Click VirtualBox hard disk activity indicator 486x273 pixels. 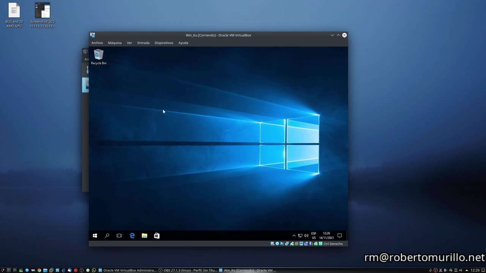click(x=273, y=244)
